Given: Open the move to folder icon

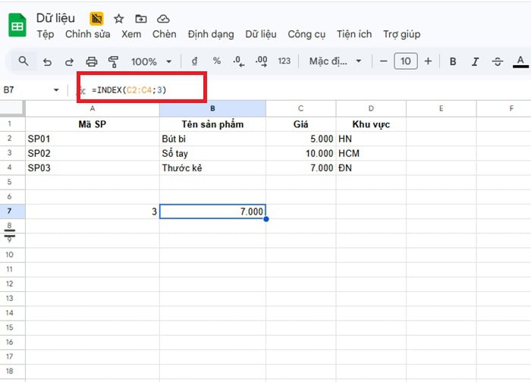Looking at the screenshot, I should click(141, 19).
